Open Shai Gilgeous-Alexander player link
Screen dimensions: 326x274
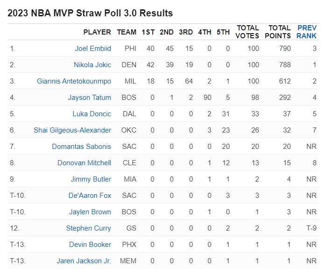72,130
